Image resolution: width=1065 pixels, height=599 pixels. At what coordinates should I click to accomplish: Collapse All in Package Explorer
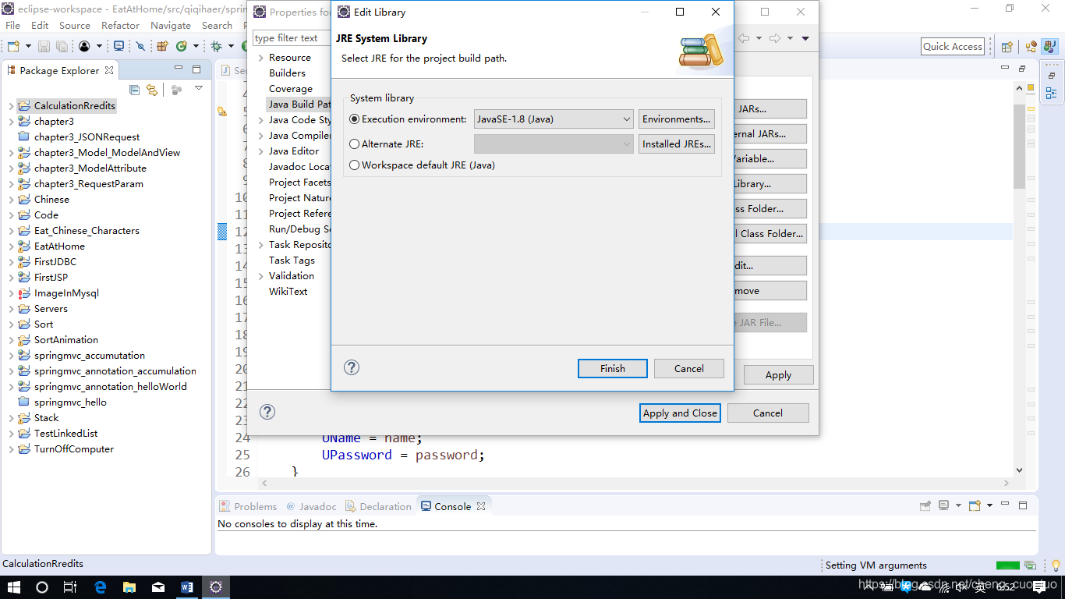point(134,90)
